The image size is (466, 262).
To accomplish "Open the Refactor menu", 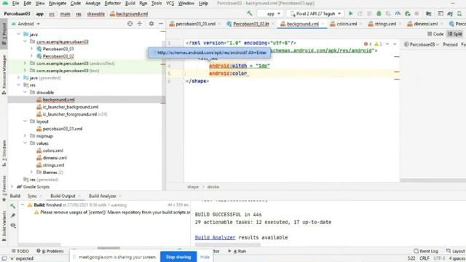I will [113, 3].
